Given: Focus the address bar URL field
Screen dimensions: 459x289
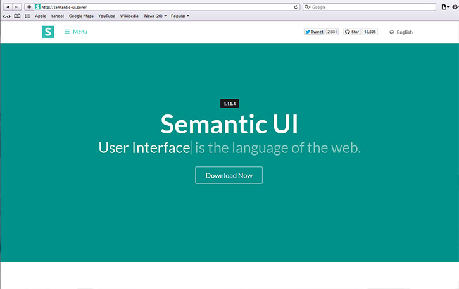Looking at the screenshot, I should coord(167,7).
